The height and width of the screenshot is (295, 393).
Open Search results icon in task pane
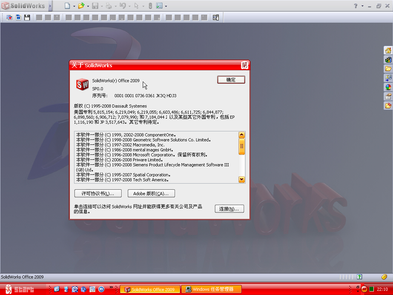coord(388,78)
